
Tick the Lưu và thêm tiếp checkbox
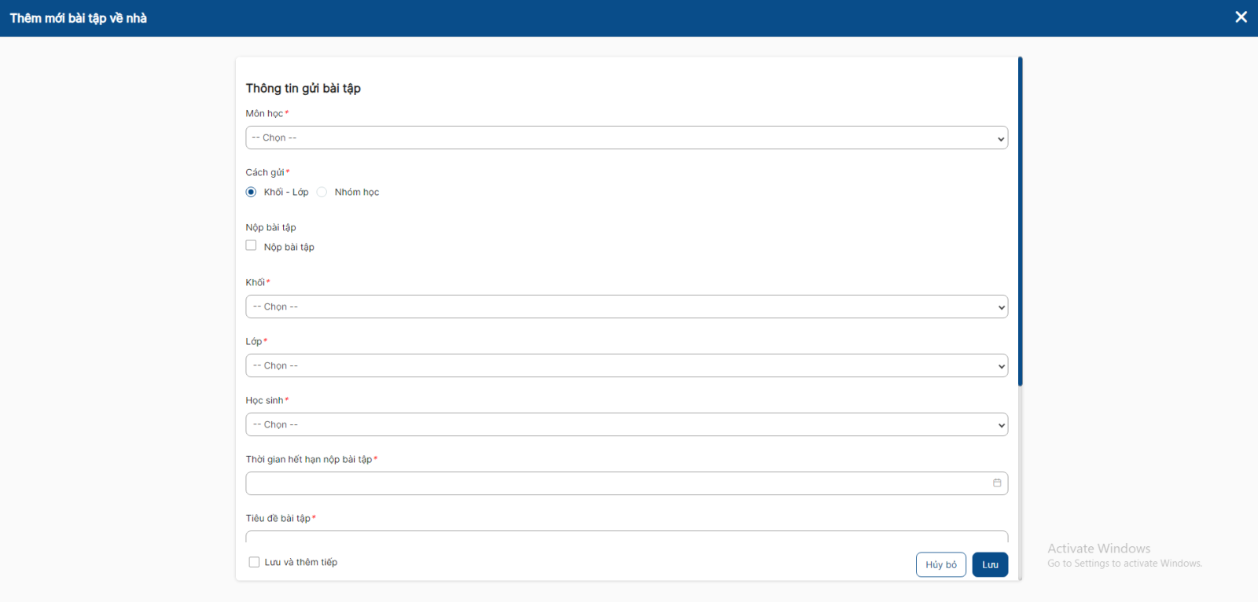(254, 563)
